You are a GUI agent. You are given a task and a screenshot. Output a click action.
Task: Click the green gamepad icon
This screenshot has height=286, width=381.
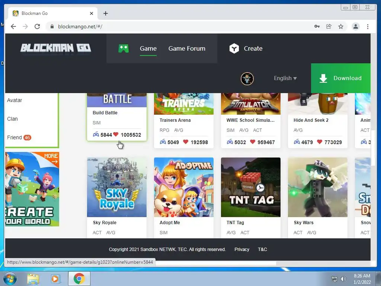(124, 48)
